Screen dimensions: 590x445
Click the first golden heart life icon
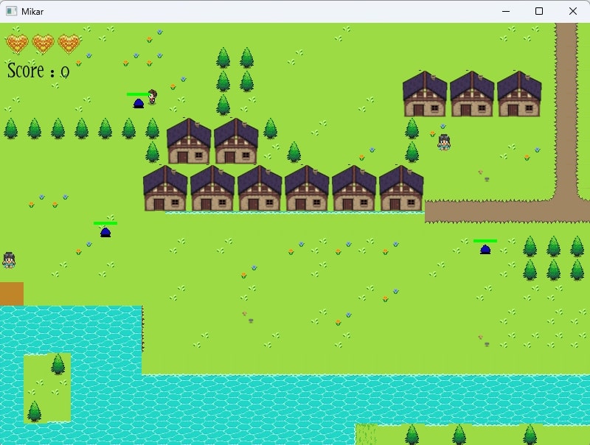click(17, 44)
